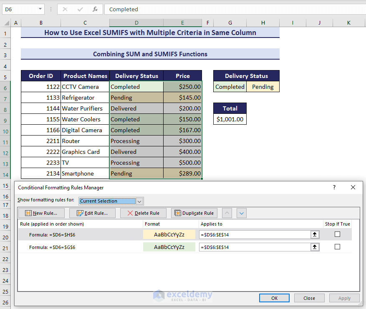Image resolution: width=366 pixels, height=309 pixels.
Task: Click the New Rule button
Action: click(x=41, y=213)
